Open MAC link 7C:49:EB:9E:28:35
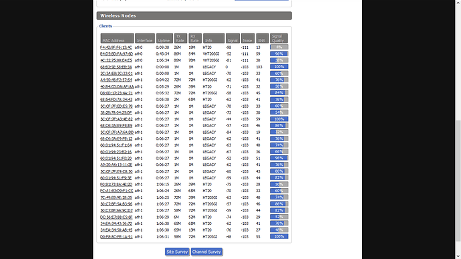461x259 pixels. pos(116,197)
